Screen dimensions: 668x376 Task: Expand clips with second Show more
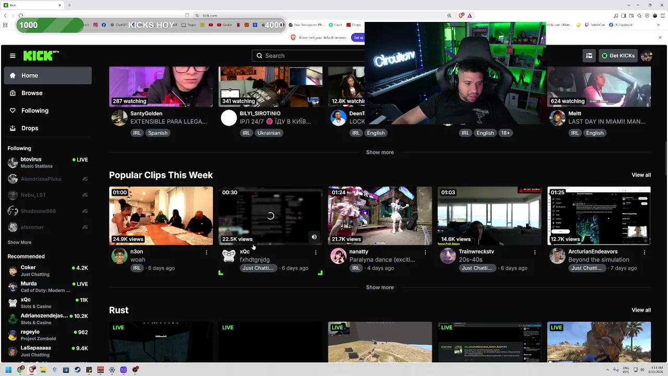(x=380, y=288)
